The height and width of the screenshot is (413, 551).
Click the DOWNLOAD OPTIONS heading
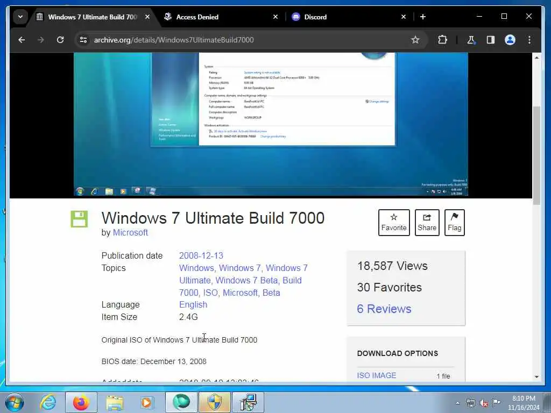(398, 353)
